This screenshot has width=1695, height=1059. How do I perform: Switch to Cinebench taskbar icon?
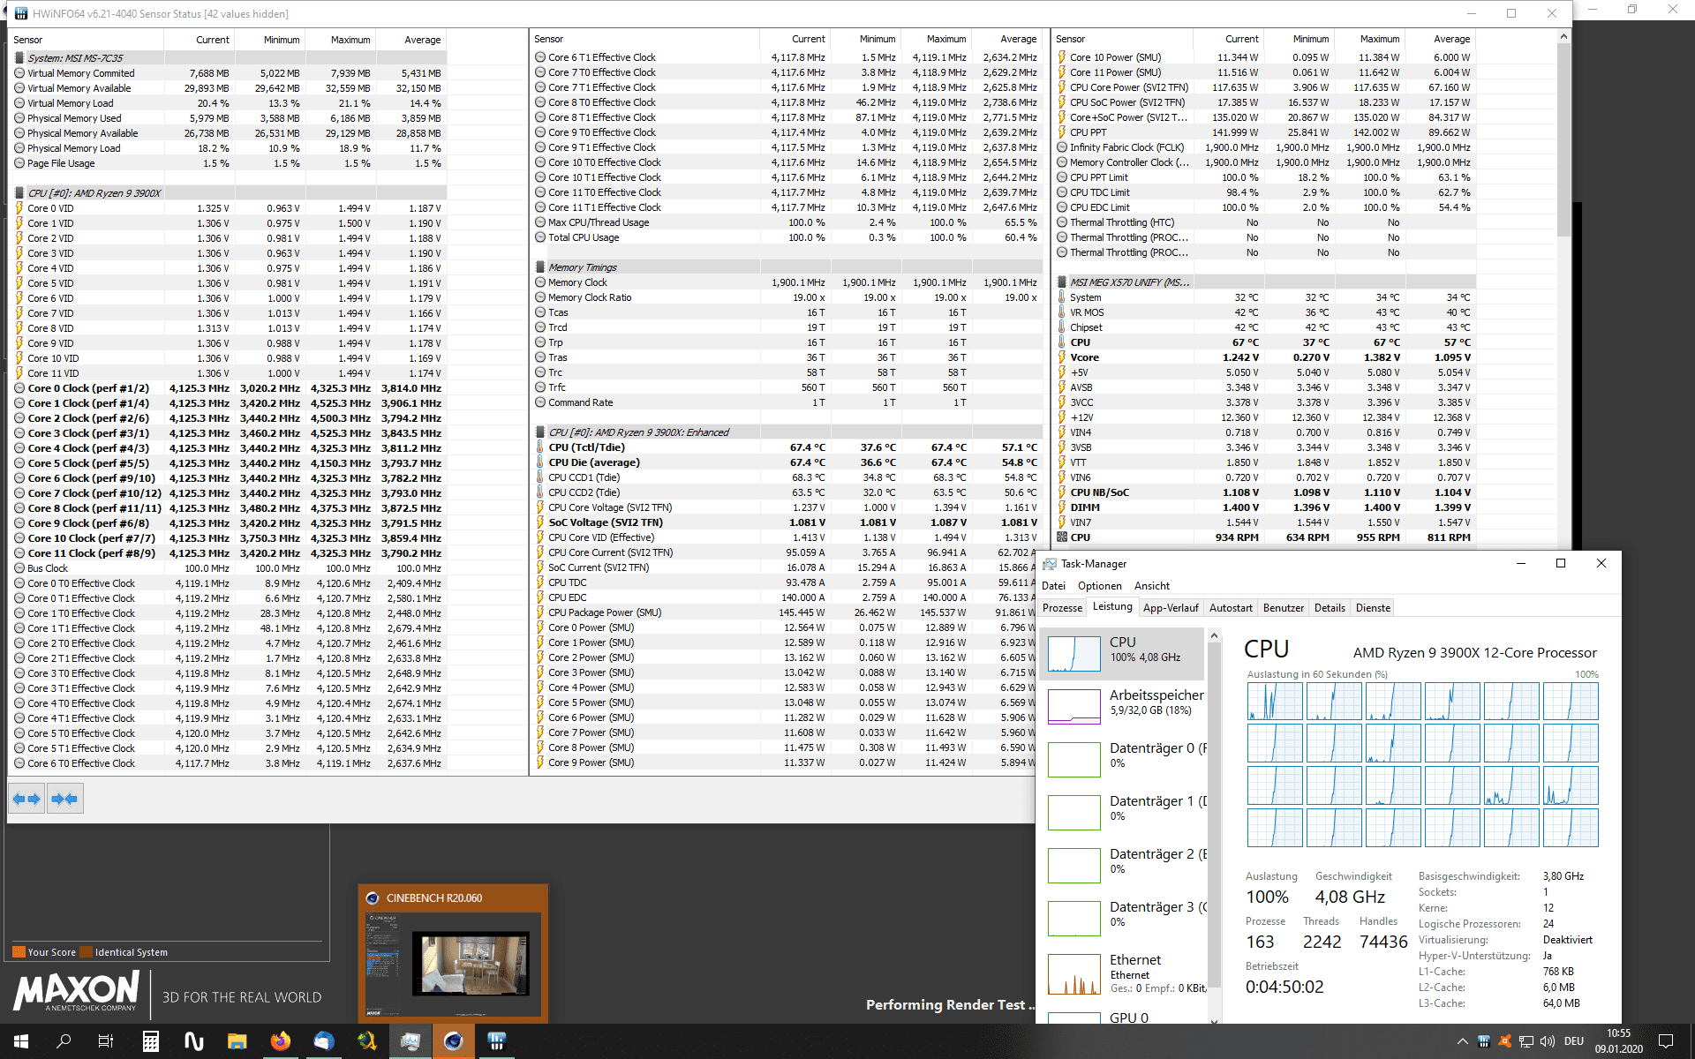(x=453, y=1041)
